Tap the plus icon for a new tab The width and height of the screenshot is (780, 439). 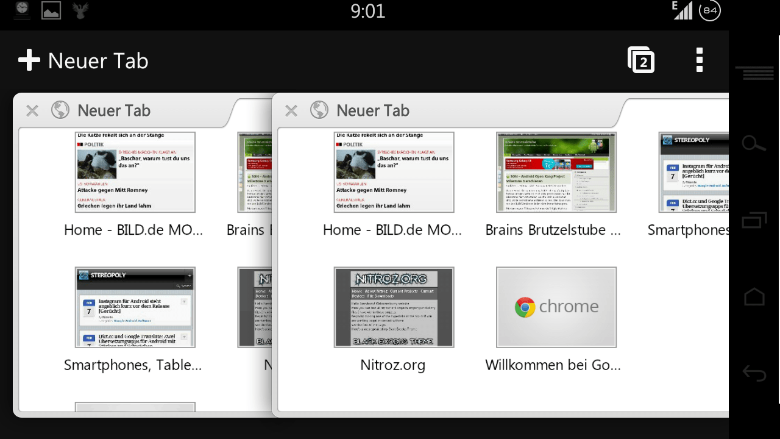click(x=29, y=60)
